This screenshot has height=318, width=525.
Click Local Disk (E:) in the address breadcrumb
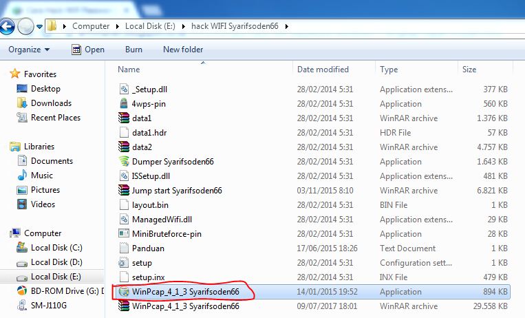[x=150, y=26]
